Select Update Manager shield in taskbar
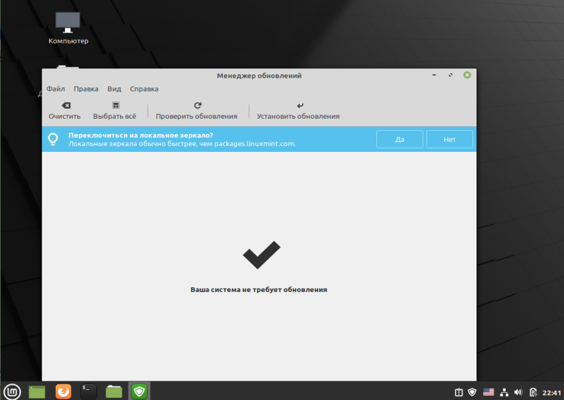The height and width of the screenshot is (400, 564). 139,391
